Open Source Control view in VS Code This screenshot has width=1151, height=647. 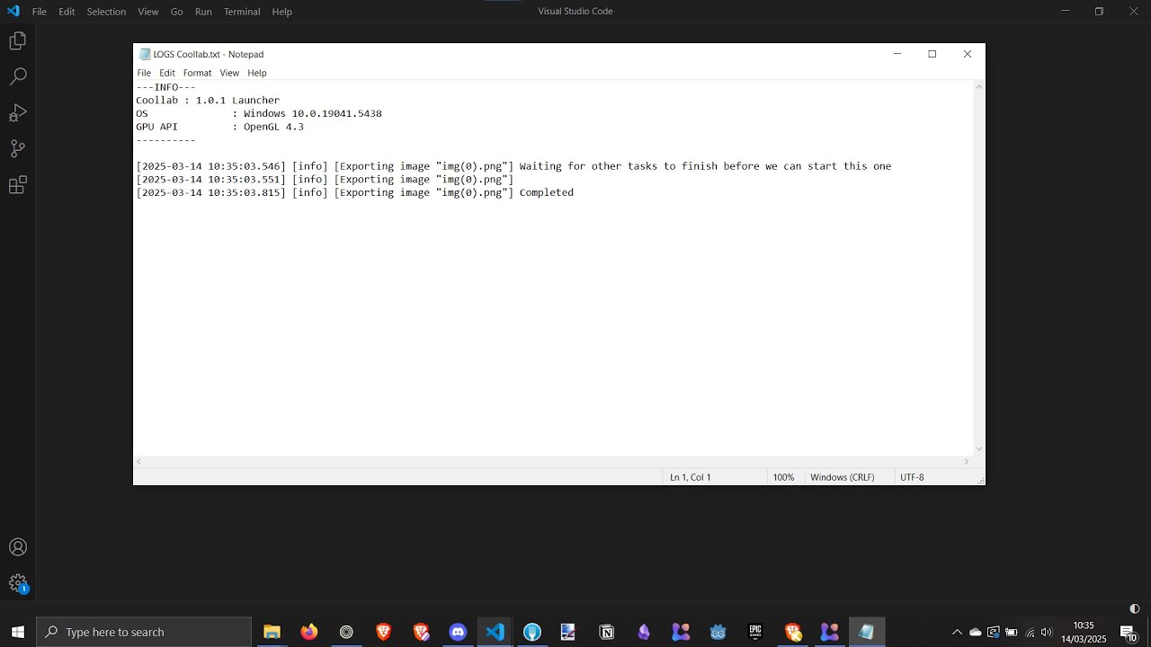[17, 149]
